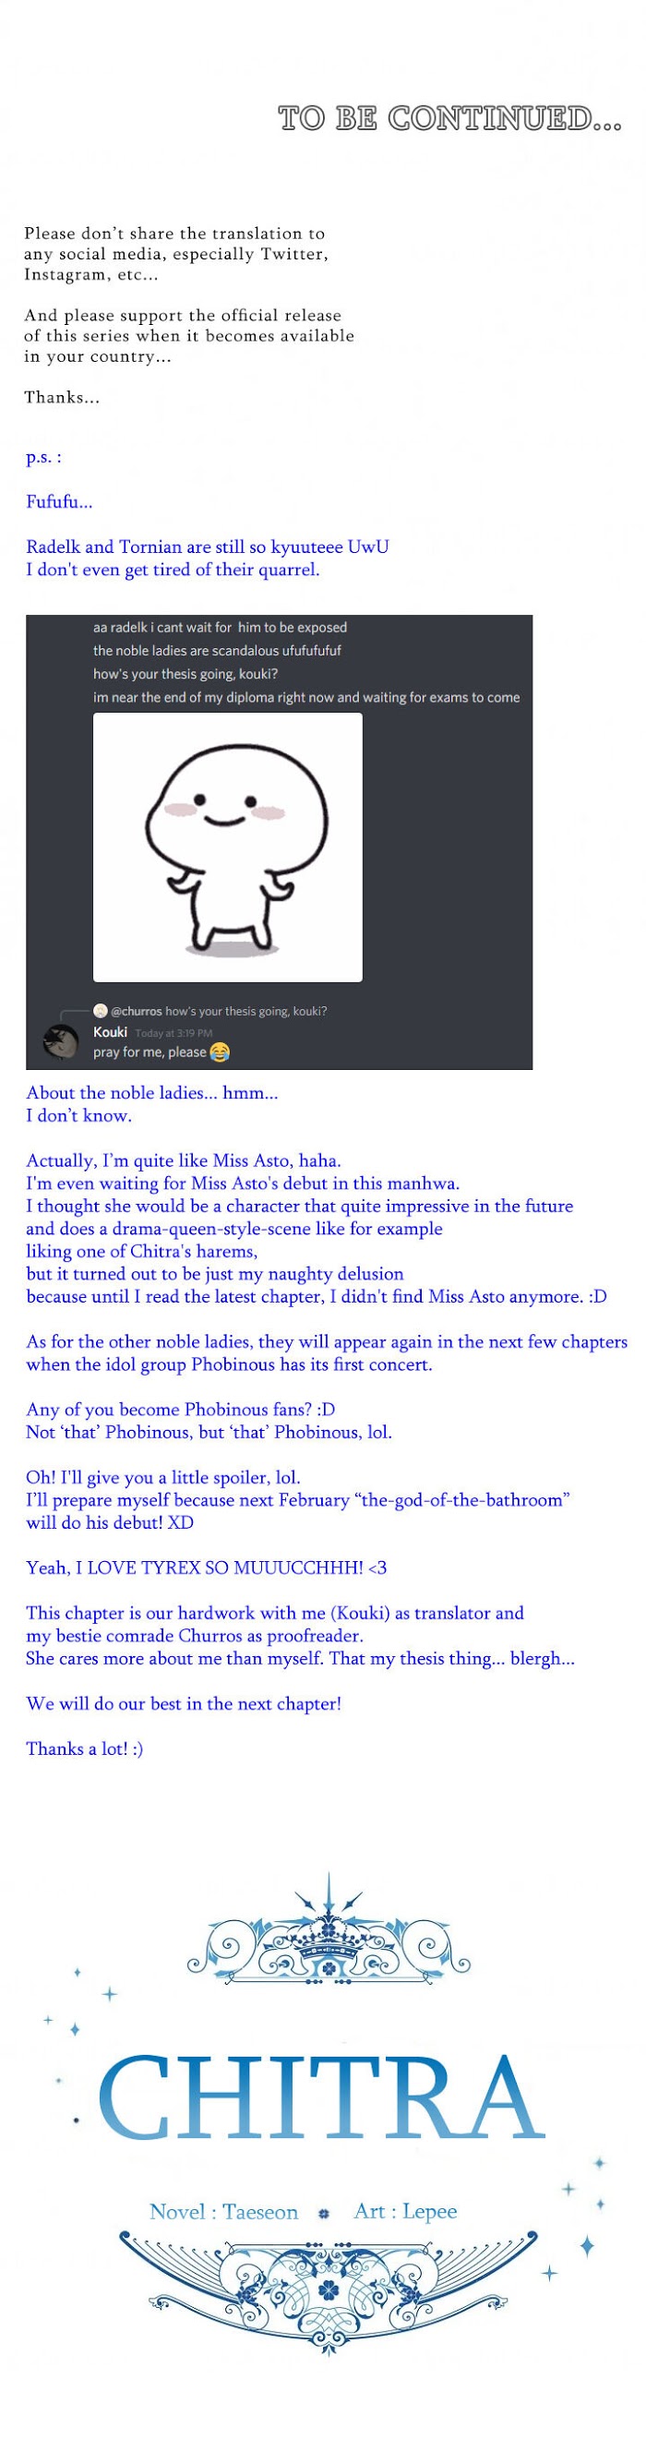Click the 'Novel : Taeseon' credit text

[223, 2212]
